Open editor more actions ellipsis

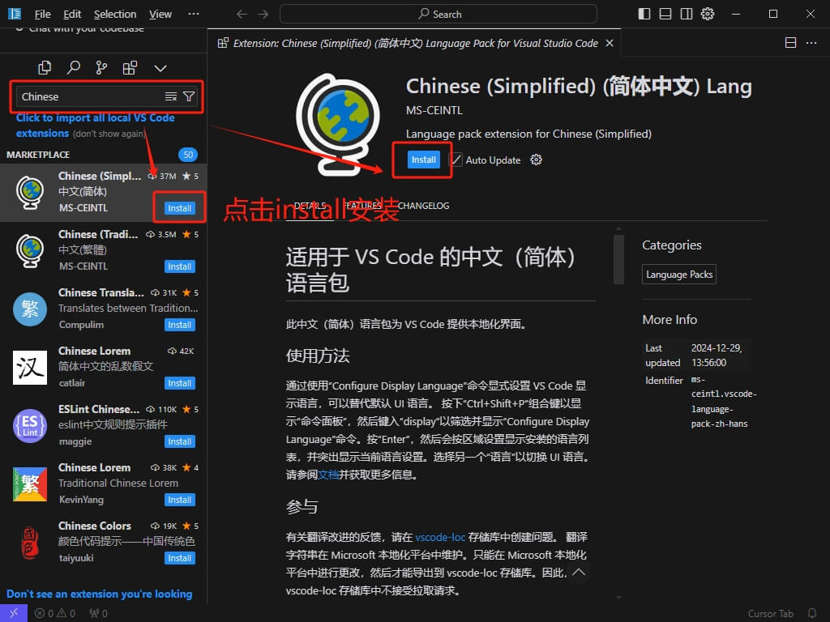[811, 43]
